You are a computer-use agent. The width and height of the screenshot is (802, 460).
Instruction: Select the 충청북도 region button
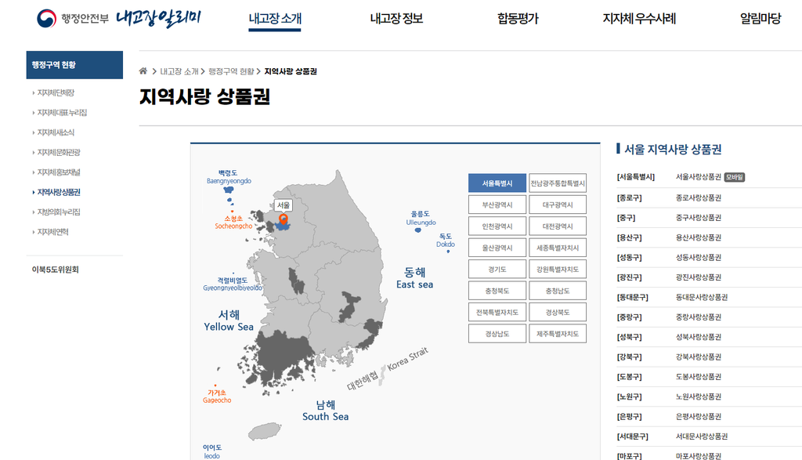pyautogui.click(x=497, y=291)
